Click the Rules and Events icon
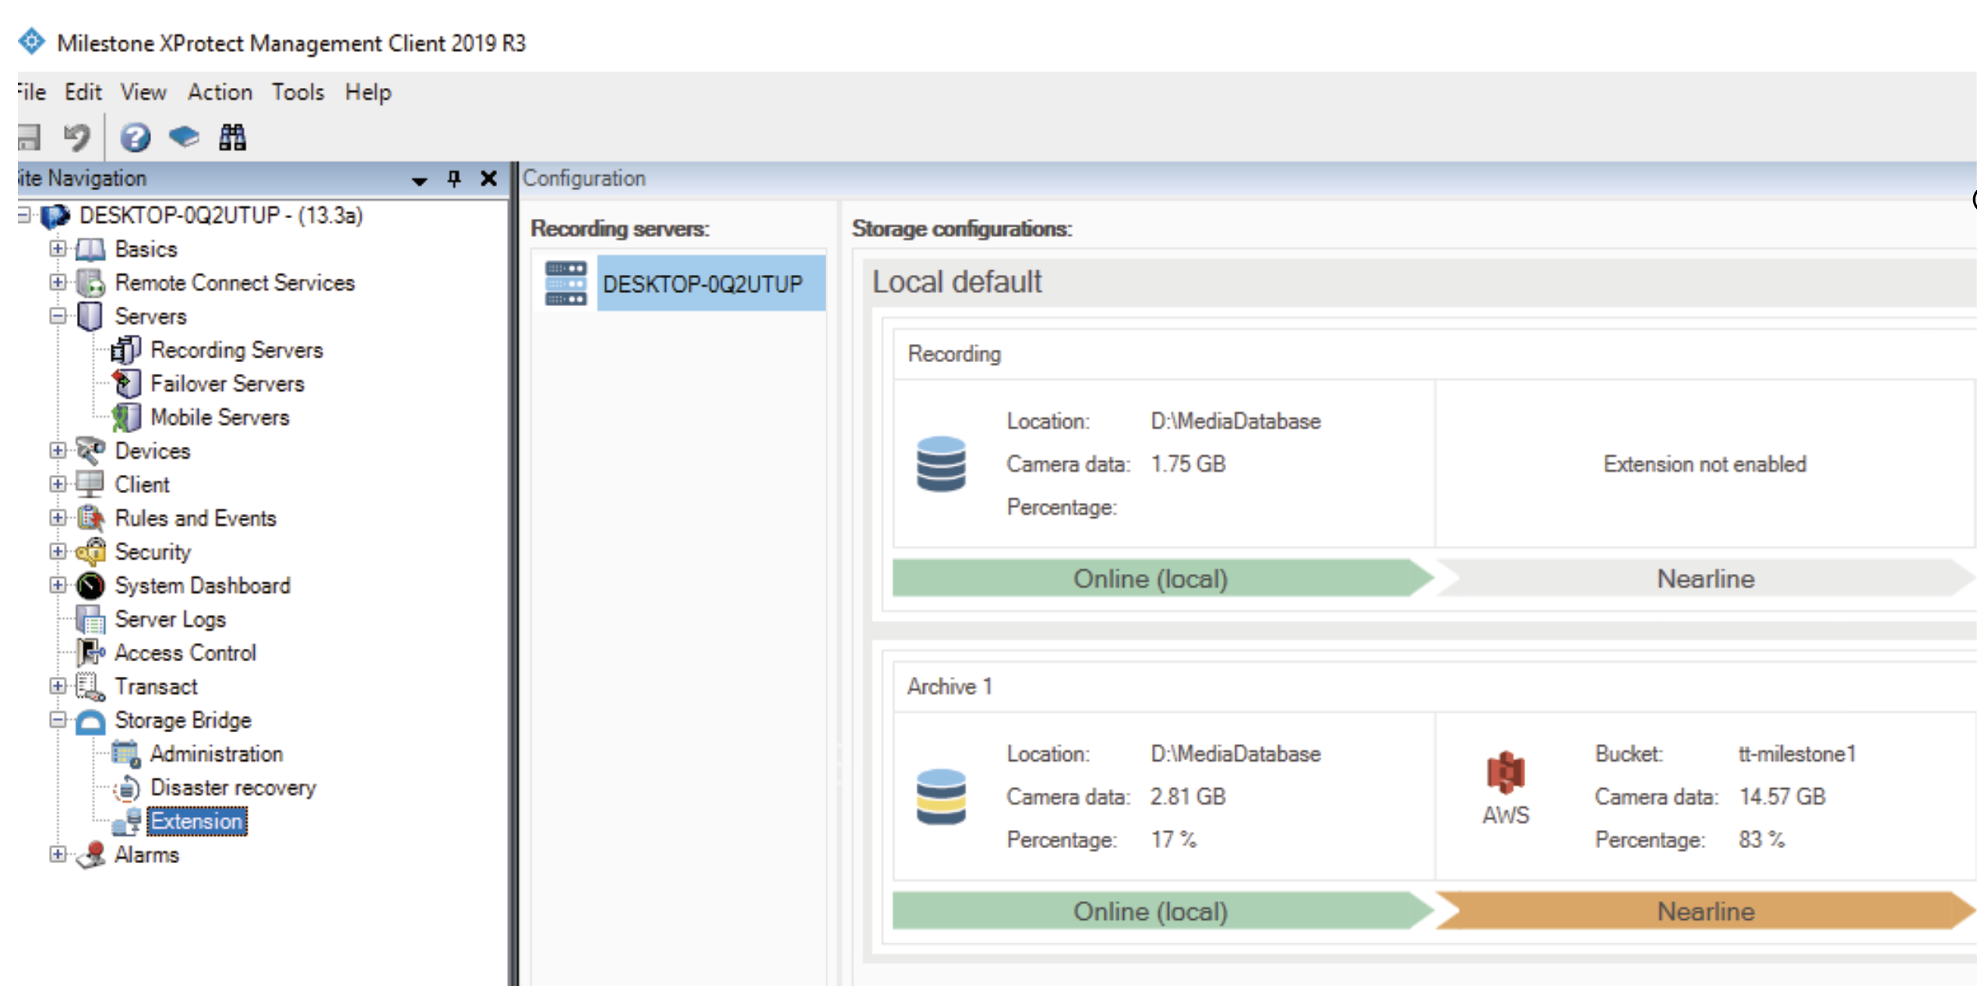The height and width of the screenshot is (986, 1977). tap(90, 518)
